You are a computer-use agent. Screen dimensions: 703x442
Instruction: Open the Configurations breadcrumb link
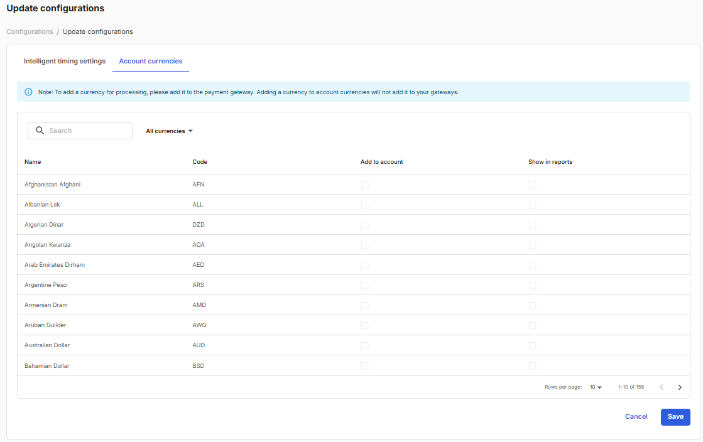[x=30, y=31]
